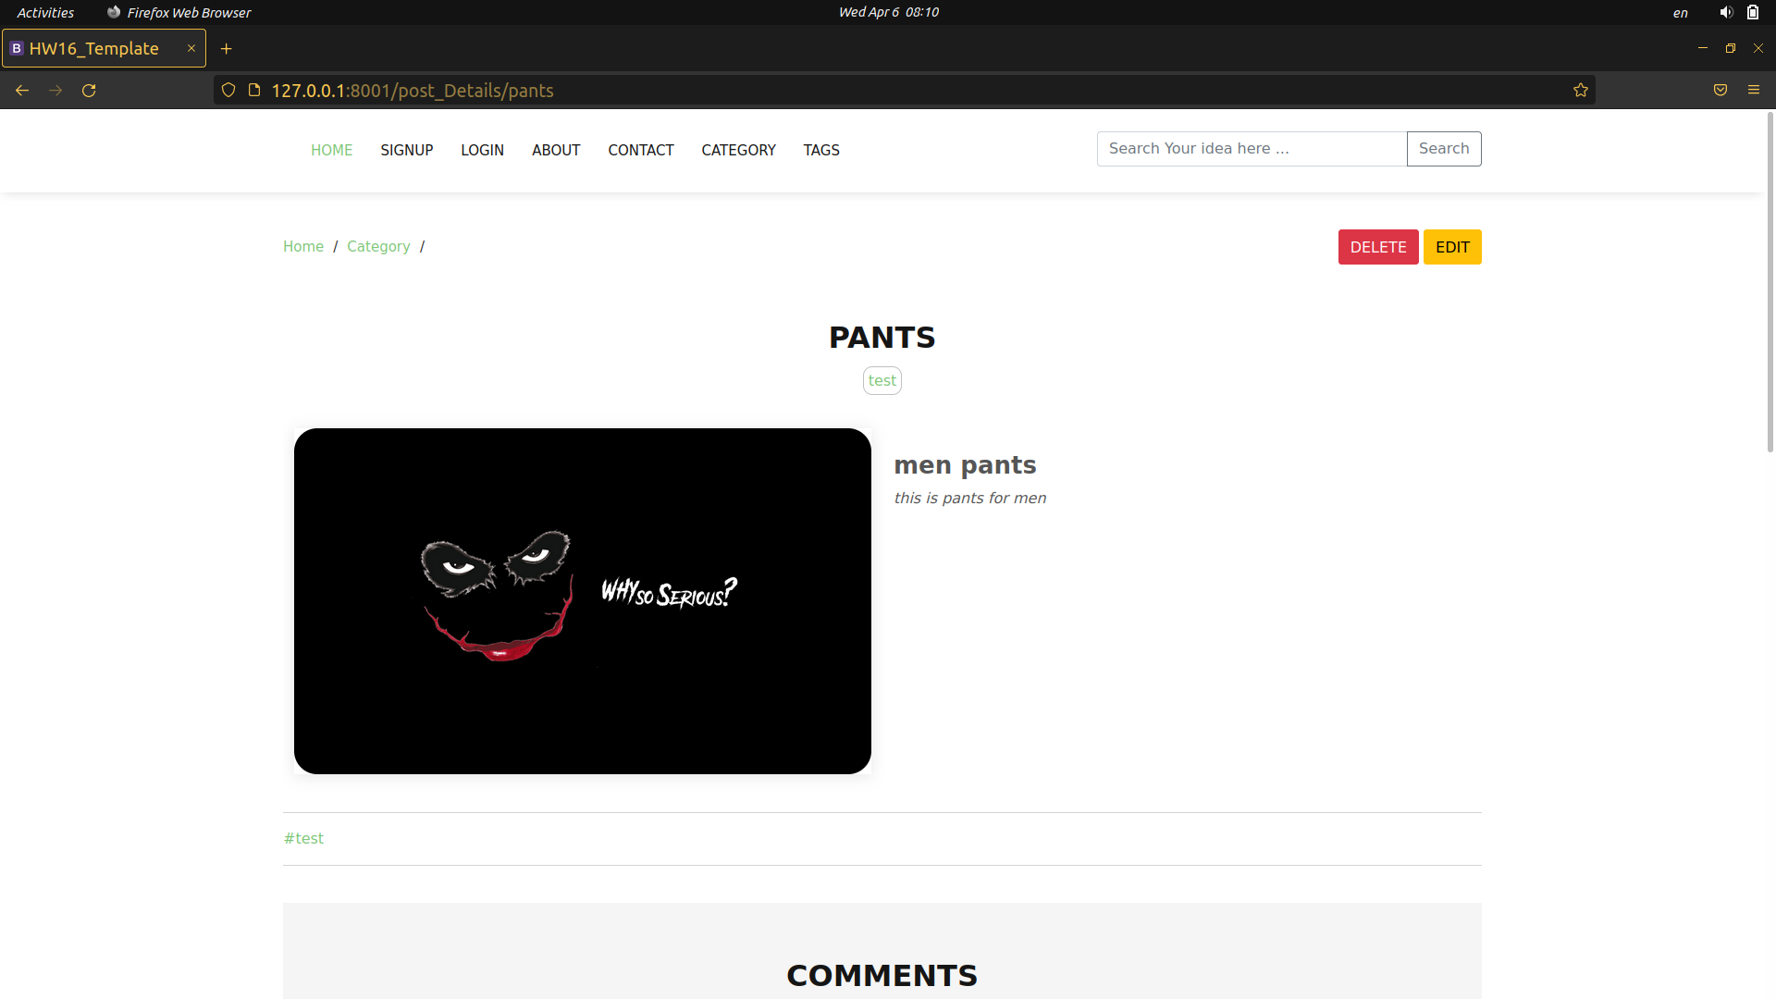The width and height of the screenshot is (1776, 999).
Task: Select the HW16_Template browser tab
Action: (x=104, y=48)
